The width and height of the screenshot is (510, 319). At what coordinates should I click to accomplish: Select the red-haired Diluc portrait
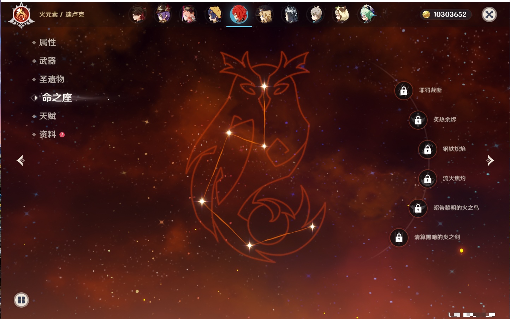click(x=239, y=14)
